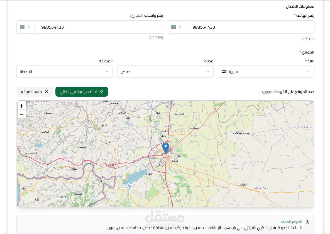
Task: Click the قطينة label near the lake
Action: pyautogui.click(x=149, y=174)
